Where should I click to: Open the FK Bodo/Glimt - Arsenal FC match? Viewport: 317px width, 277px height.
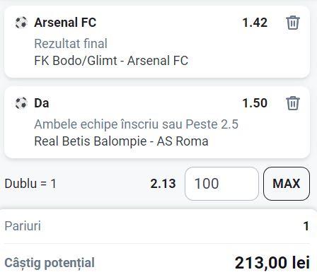pyautogui.click(x=111, y=61)
